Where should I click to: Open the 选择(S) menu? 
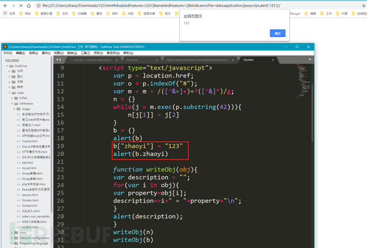tap(34, 53)
